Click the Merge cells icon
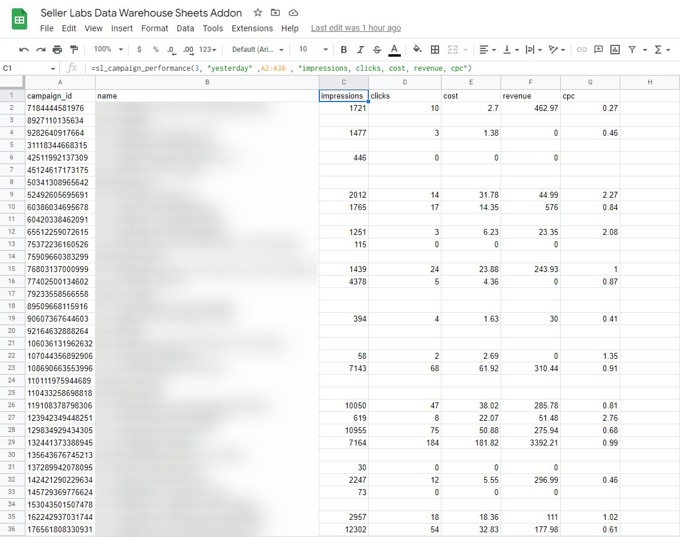Viewport: 680px width, 537px height. (453, 50)
